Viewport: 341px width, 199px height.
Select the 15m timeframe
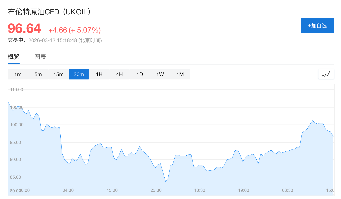(58, 74)
